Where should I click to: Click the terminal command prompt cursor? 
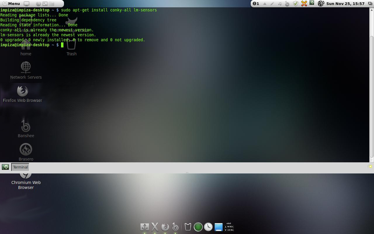(x=62, y=45)
